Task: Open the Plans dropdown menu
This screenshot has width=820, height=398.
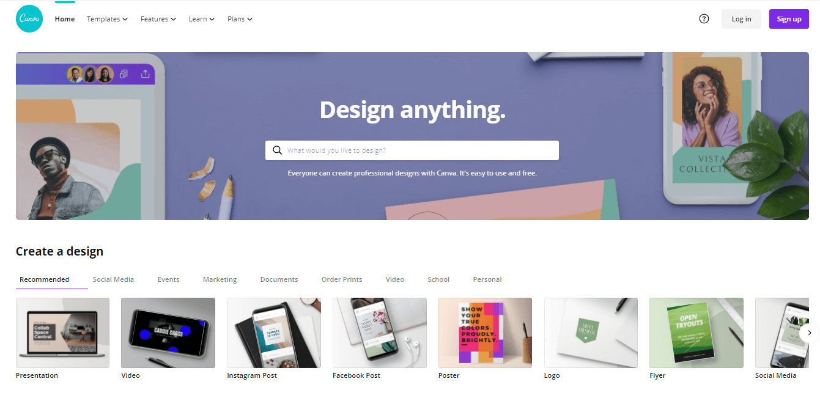Action: click(240, 19)
